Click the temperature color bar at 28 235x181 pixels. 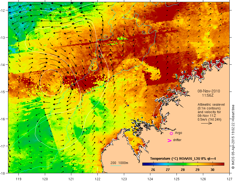[183, 164]
